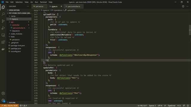Click the operations breadcrumb segment
This screenshot has height=107, width=191.
point(57,10)
